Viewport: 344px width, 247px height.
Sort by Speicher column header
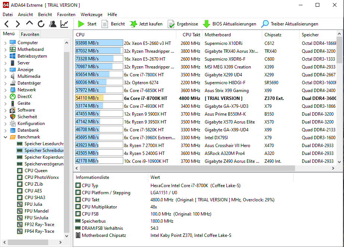pyautogui.click(x=318, y=35)
